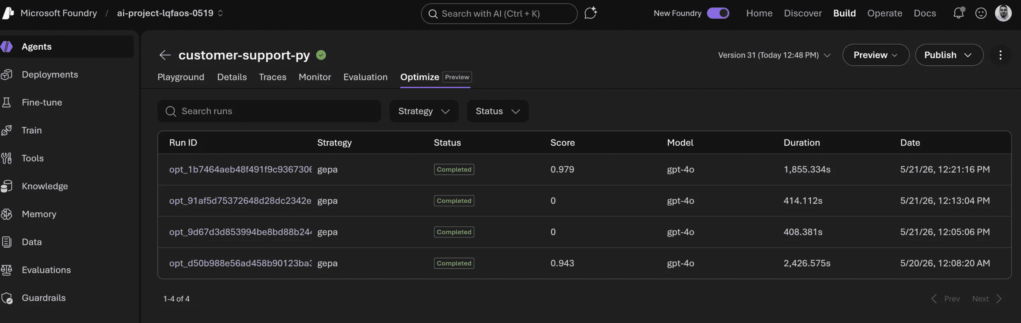Open the Version 31 dropdown
This screenshot has width=1021, height=323.
[774, 55]
